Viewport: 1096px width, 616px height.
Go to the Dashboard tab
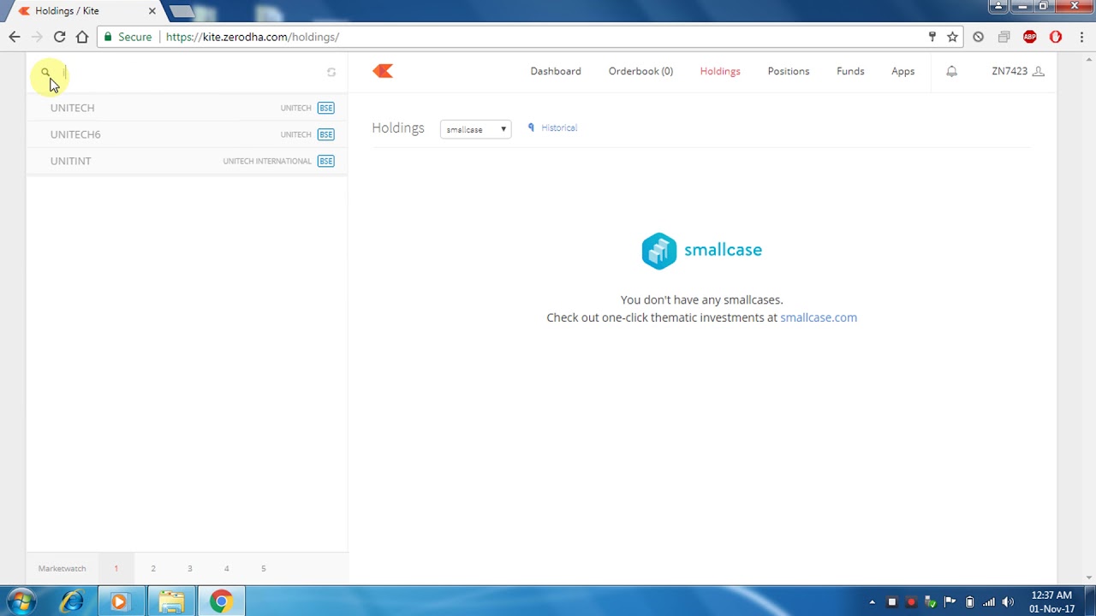point(556,71)
